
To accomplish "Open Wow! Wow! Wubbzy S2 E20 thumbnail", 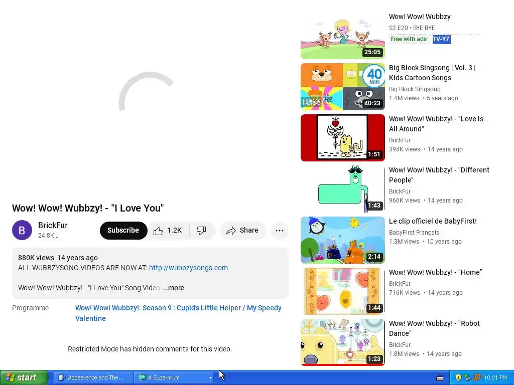I will [x=342, y=36].
